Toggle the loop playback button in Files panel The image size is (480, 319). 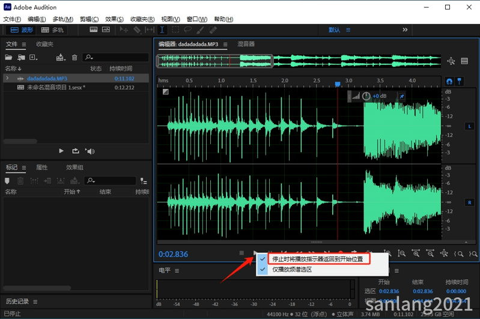76,151
